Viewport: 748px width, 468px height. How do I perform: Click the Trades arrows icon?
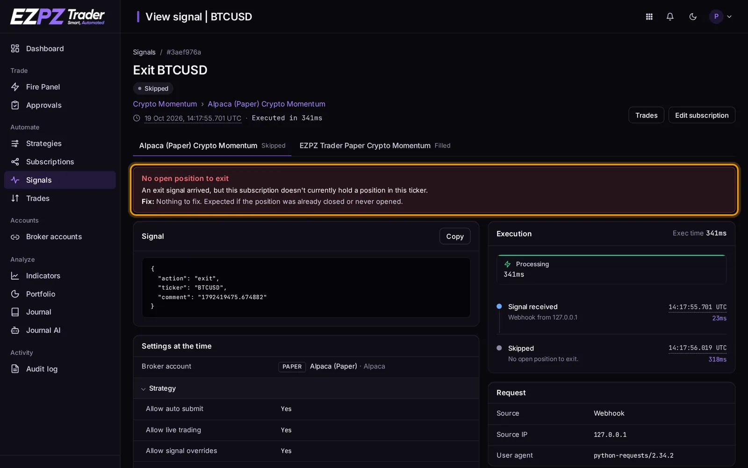coord(15,198)
